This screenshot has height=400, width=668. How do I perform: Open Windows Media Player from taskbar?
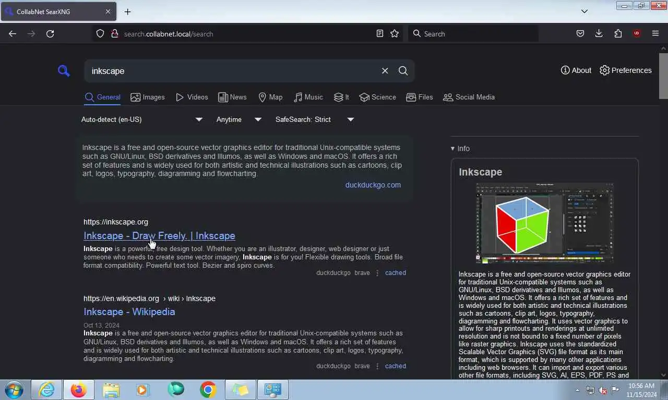142,390
